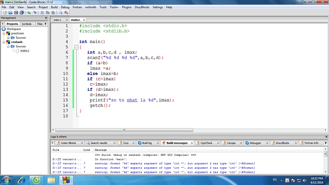Click the first format warning message line
The height and width of the screenshot is (185, 329).
point(154,163)
